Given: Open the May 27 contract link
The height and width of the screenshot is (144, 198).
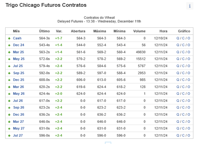Looking at the screenshot, I should [x=19, y=128].
